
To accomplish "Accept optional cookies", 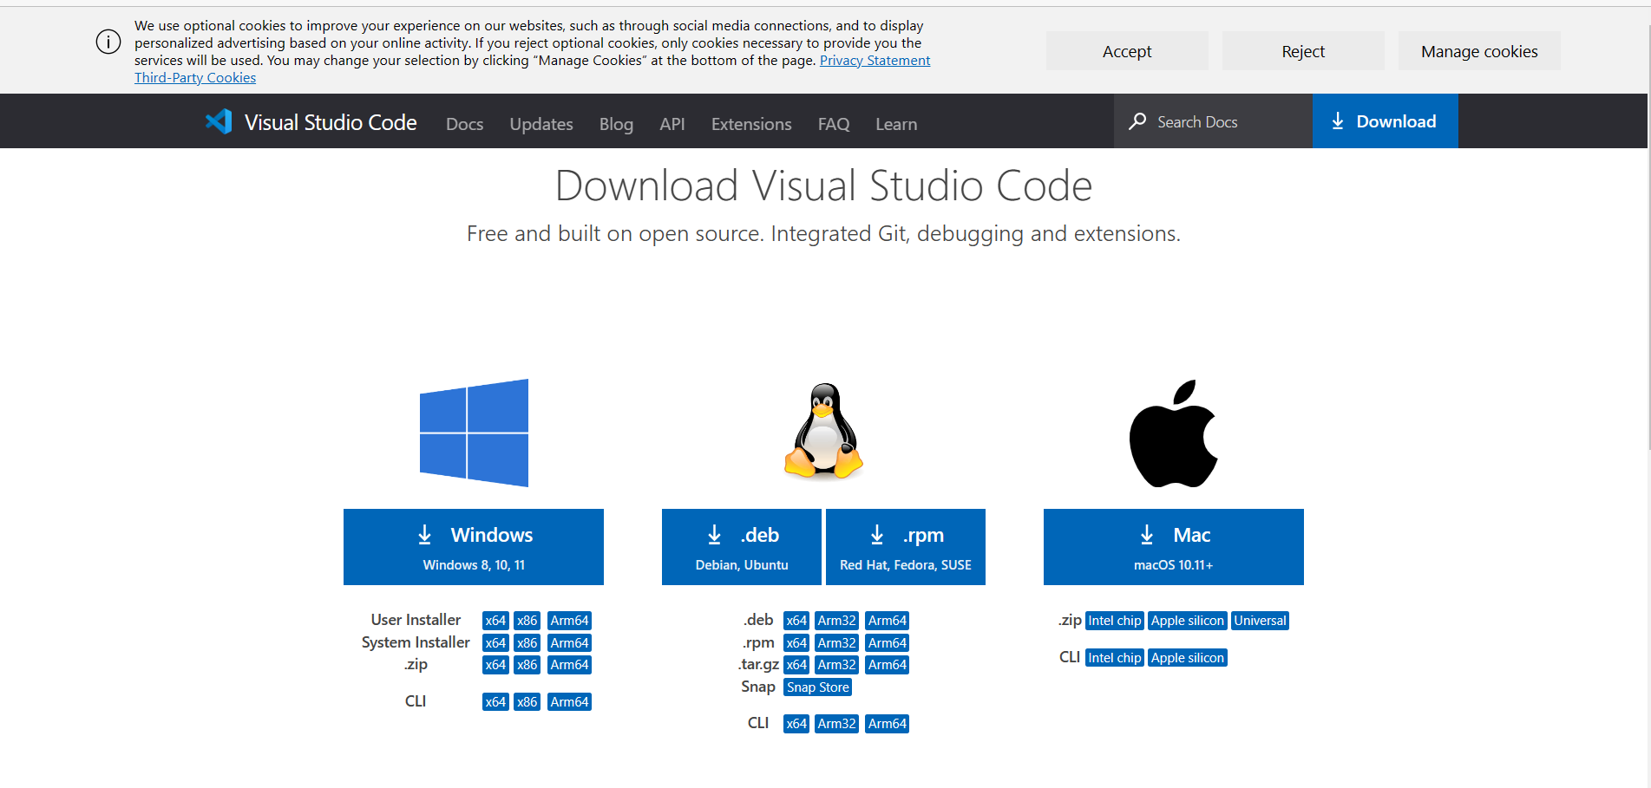I will tap(1127, 51).
